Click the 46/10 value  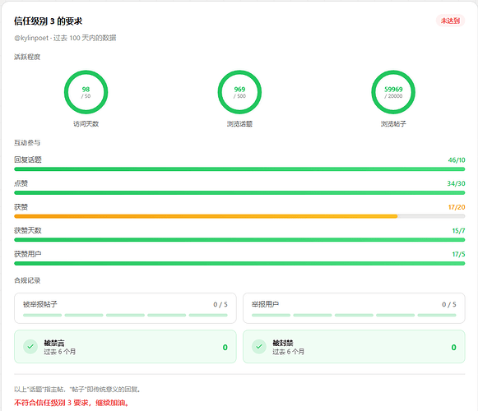pos(457,160)
